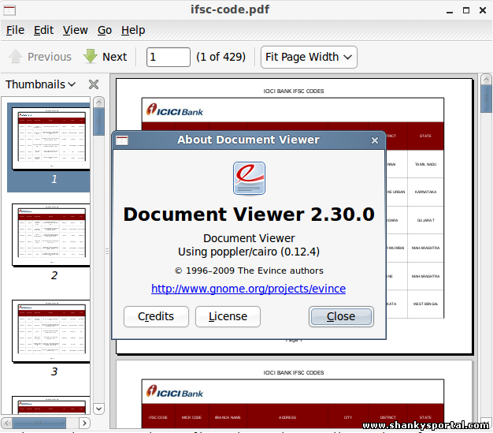The width and height of the screenshot is (493, 433).
Task: Click the 'IFSC CODE' header on page 2
Action: click(x=158, y=417)
